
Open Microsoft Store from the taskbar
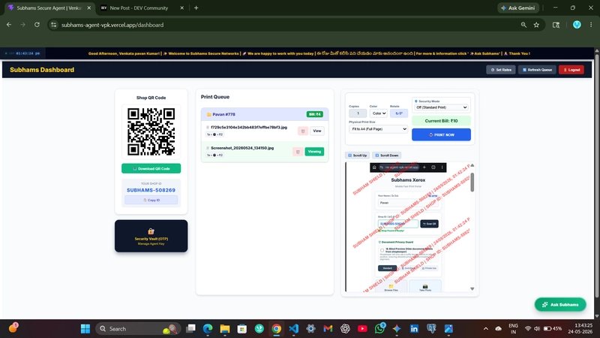click(x=241, y=329)
